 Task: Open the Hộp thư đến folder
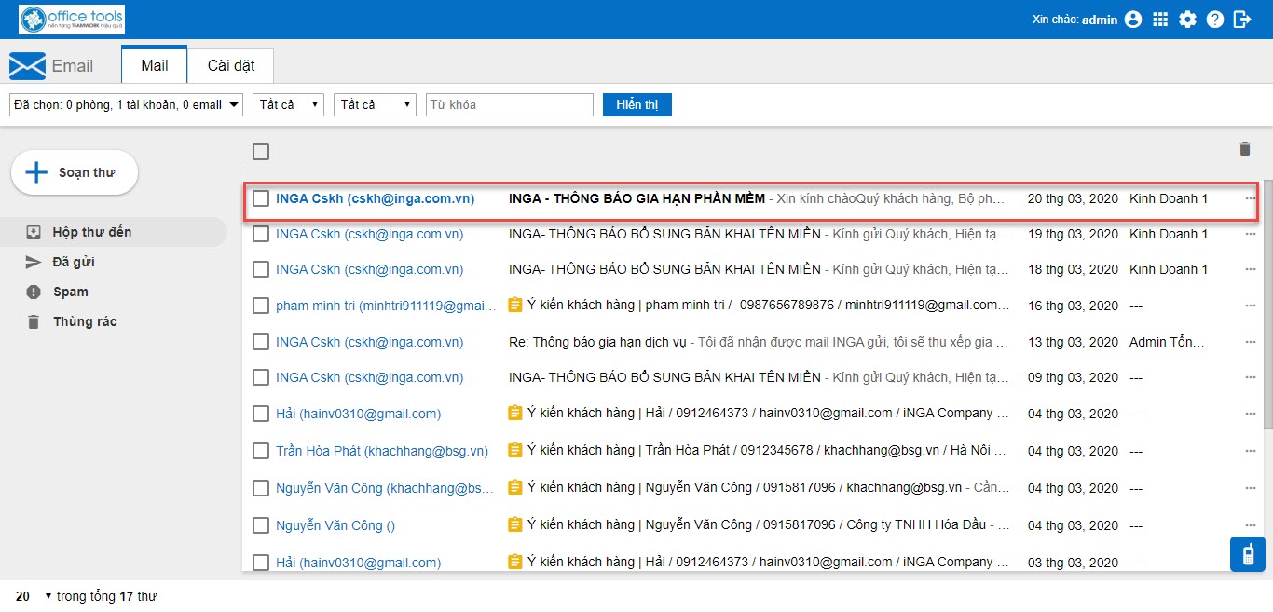coord(114,232)
